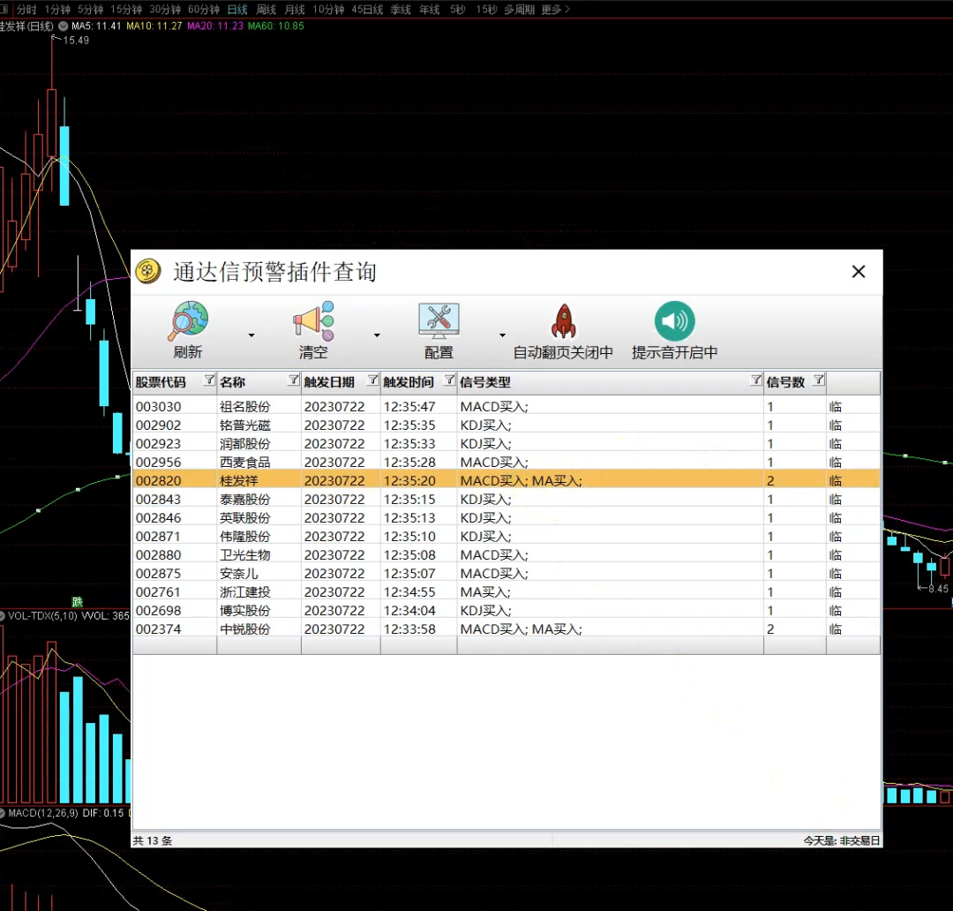Select the 日线 daily period tab

click(x=237, y=9)
